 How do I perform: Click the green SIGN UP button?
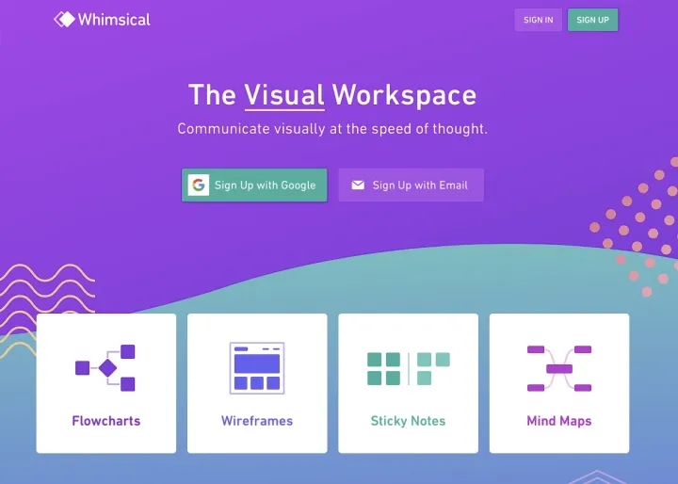[592, 20]
